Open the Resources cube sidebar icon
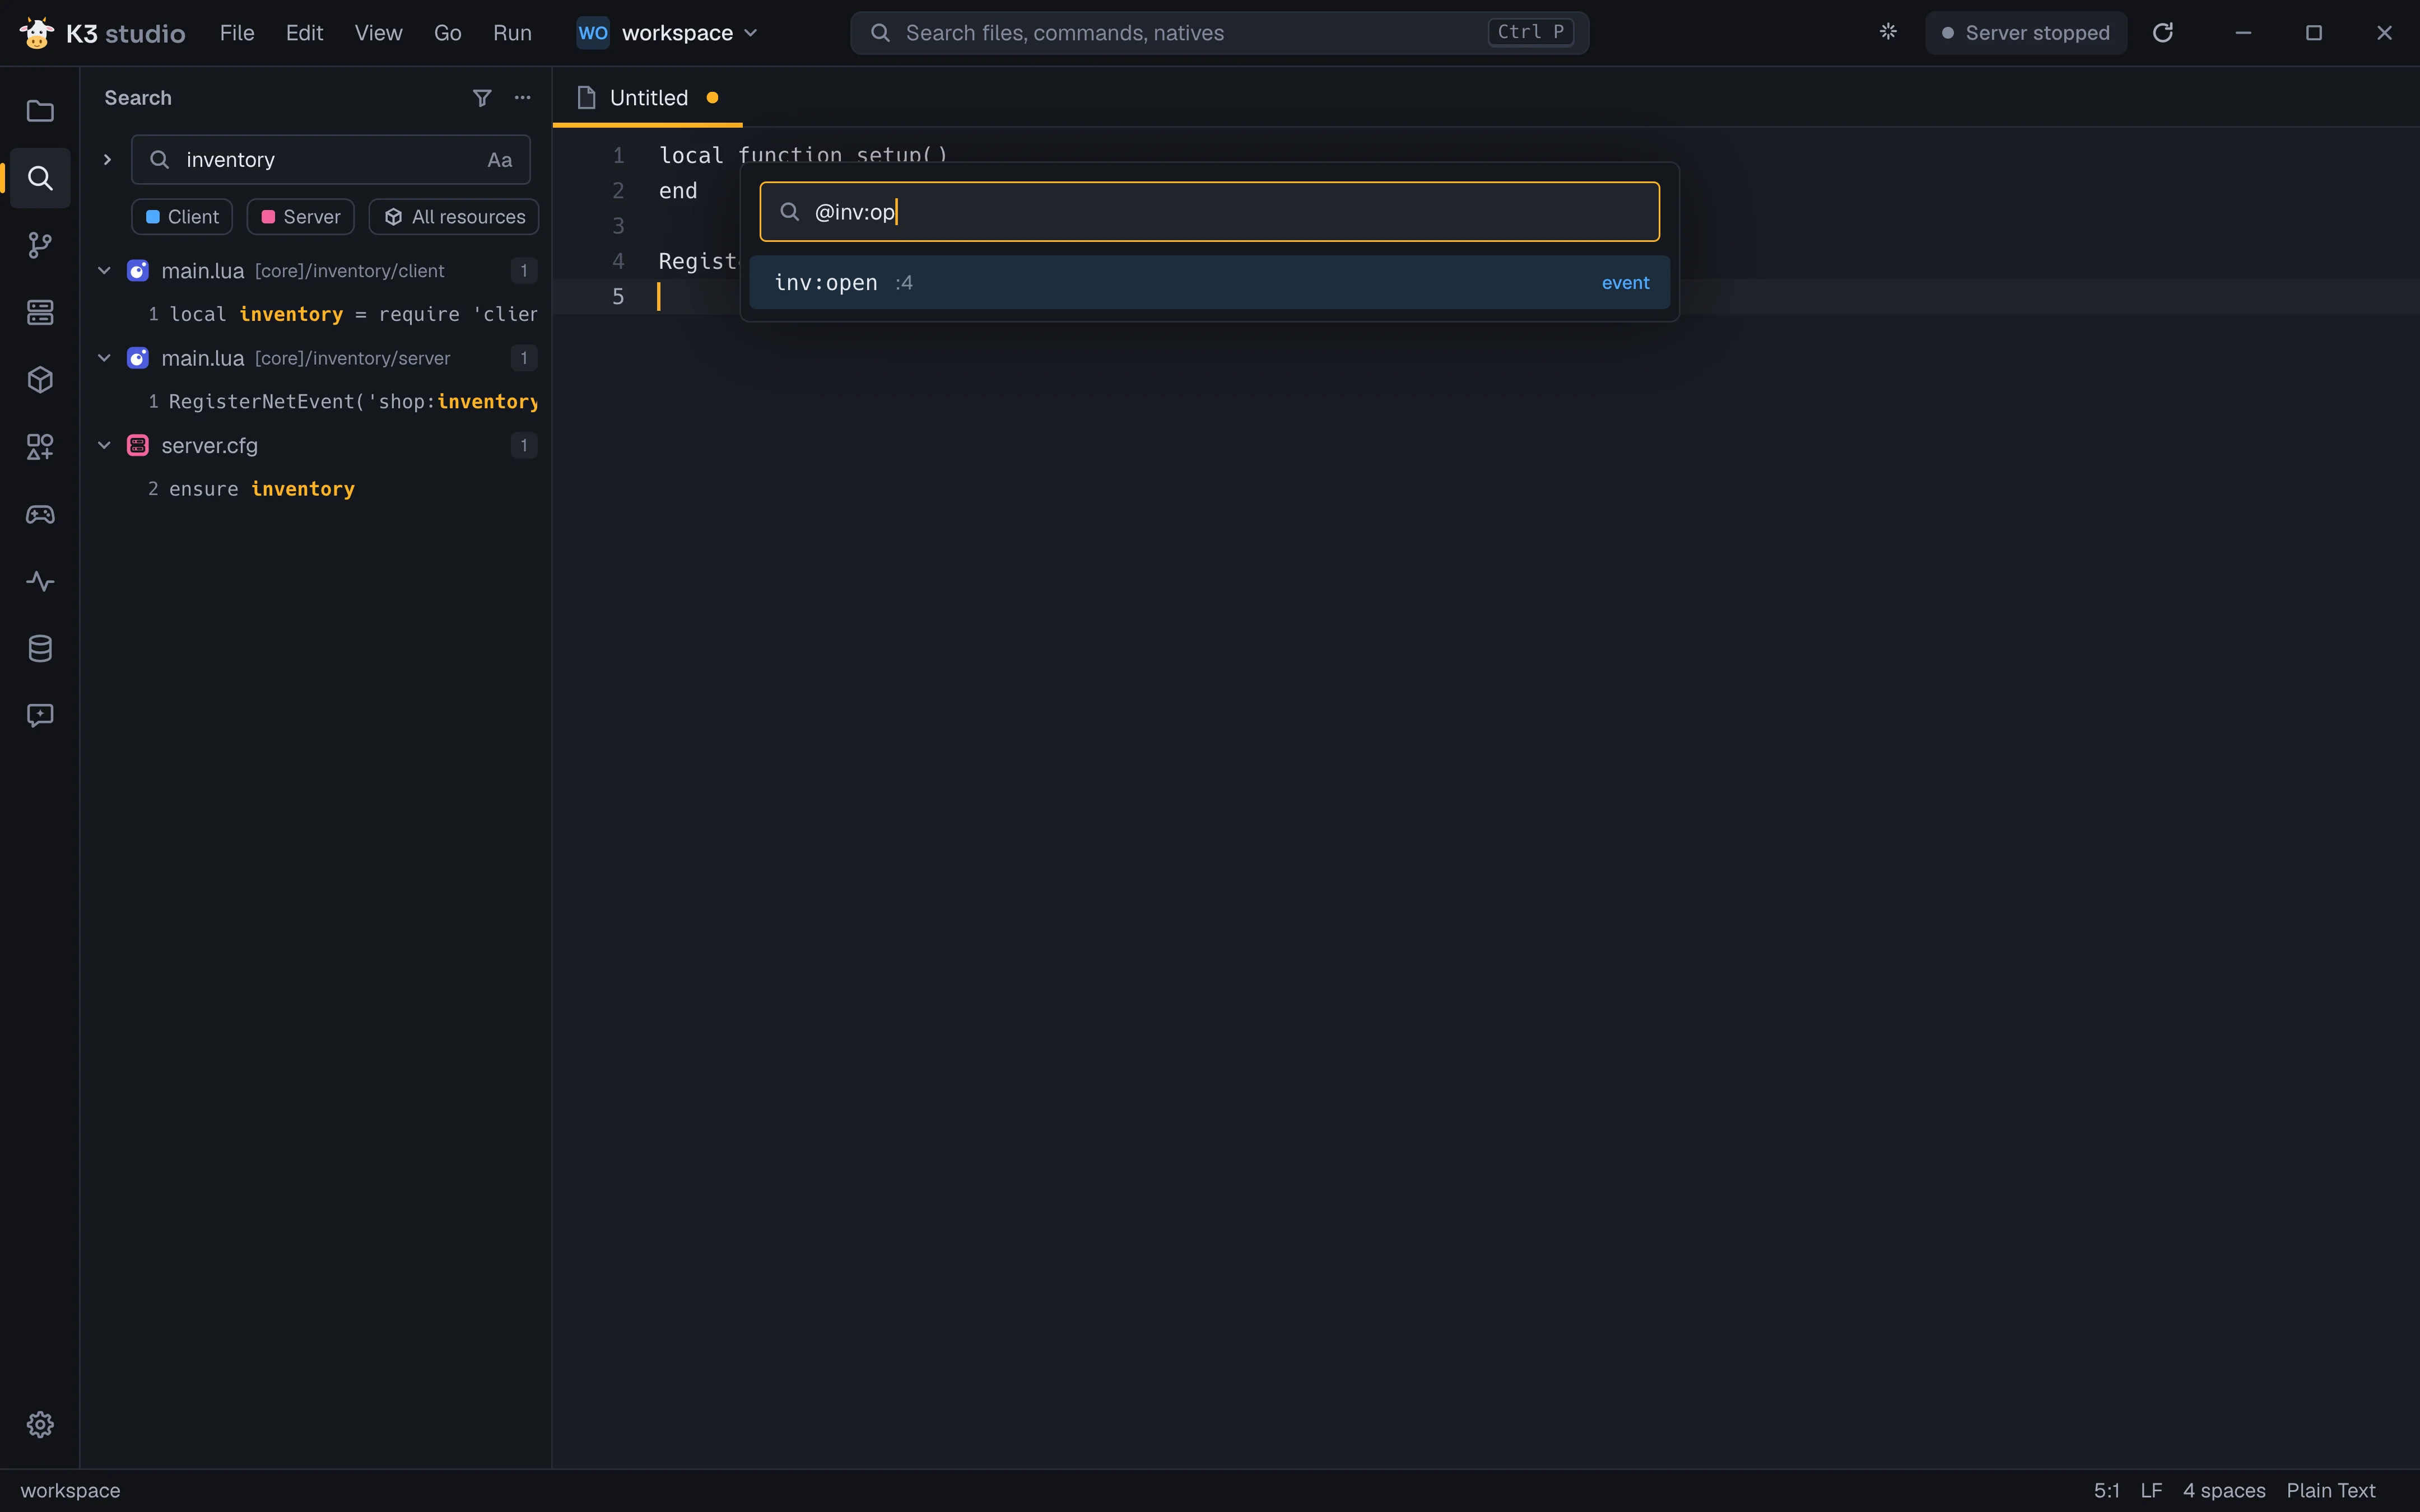Screen dimensions: 2420x1512 (40, 380)
